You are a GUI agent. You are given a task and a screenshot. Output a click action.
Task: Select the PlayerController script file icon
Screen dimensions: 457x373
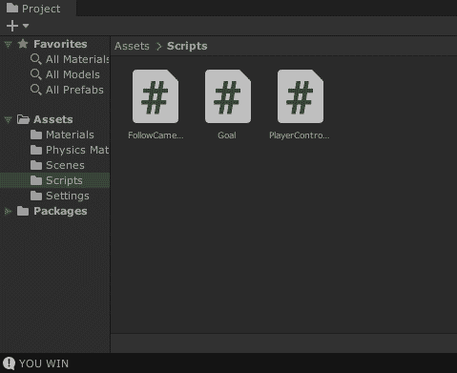click(x=301, y=96)
